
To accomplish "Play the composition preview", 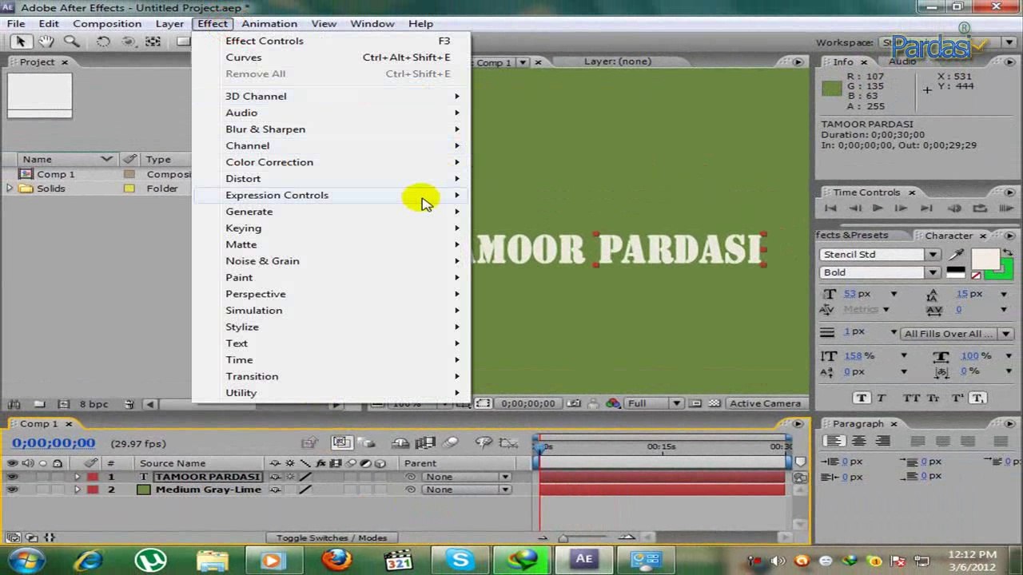I will pos(877,208).
